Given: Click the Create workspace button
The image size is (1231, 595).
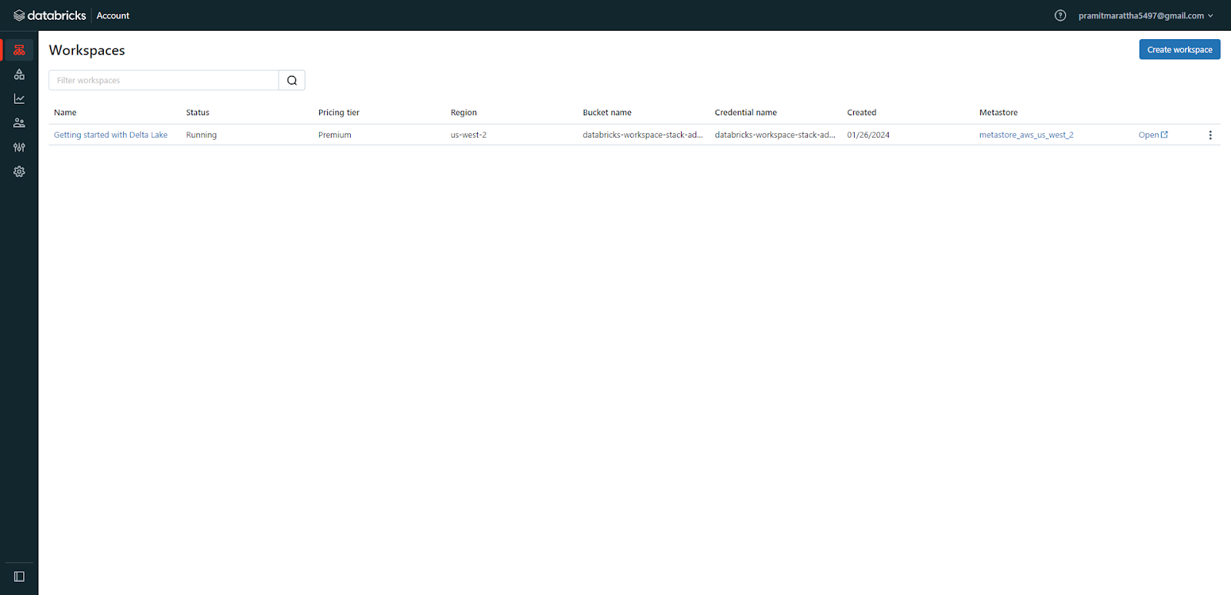Looking at the screenshot, I should coord(1179,49).
